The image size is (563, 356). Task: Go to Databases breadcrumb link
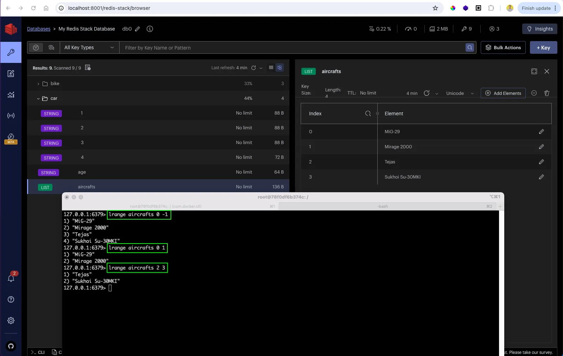[39, 29]
